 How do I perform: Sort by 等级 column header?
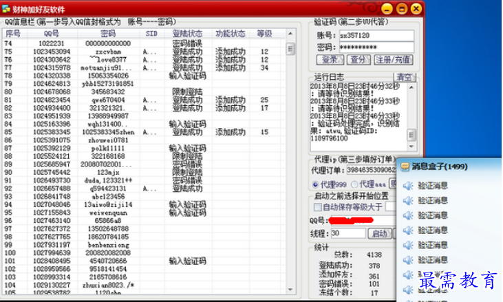(x=265, y=33)
